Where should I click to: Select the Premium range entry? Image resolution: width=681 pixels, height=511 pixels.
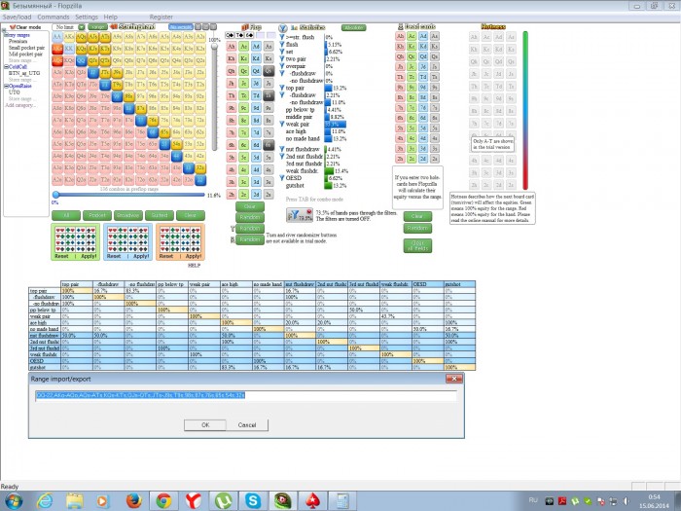pyautogui.click(x=18, y=41)
